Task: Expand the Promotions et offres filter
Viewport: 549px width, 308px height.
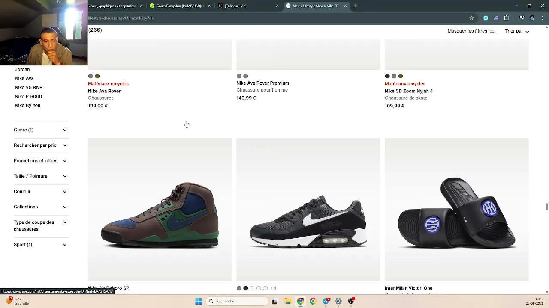Action: (x=40, y=160)
